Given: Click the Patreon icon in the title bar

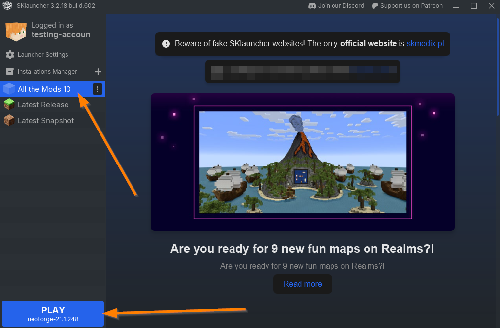Looking at the screenshot, I should [x=375, y=6].
